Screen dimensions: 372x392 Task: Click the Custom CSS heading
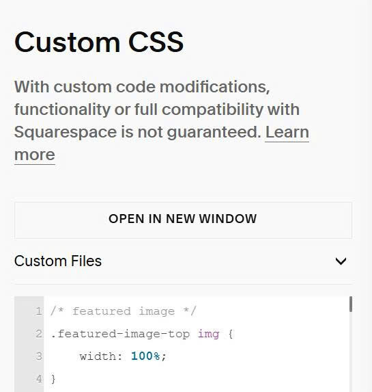pos(99,42)
